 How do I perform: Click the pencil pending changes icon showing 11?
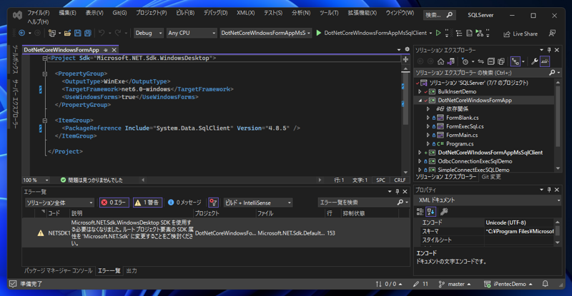pyautogui.click(x=421, y=284)
